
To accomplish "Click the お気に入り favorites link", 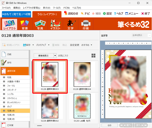I will (63, 56).
